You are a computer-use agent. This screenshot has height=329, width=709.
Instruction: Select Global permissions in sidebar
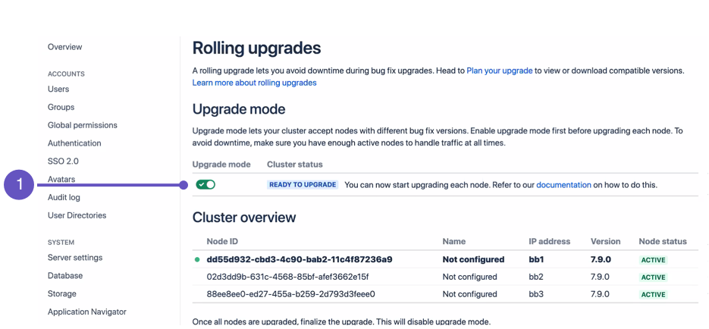[x=83, y=125]
